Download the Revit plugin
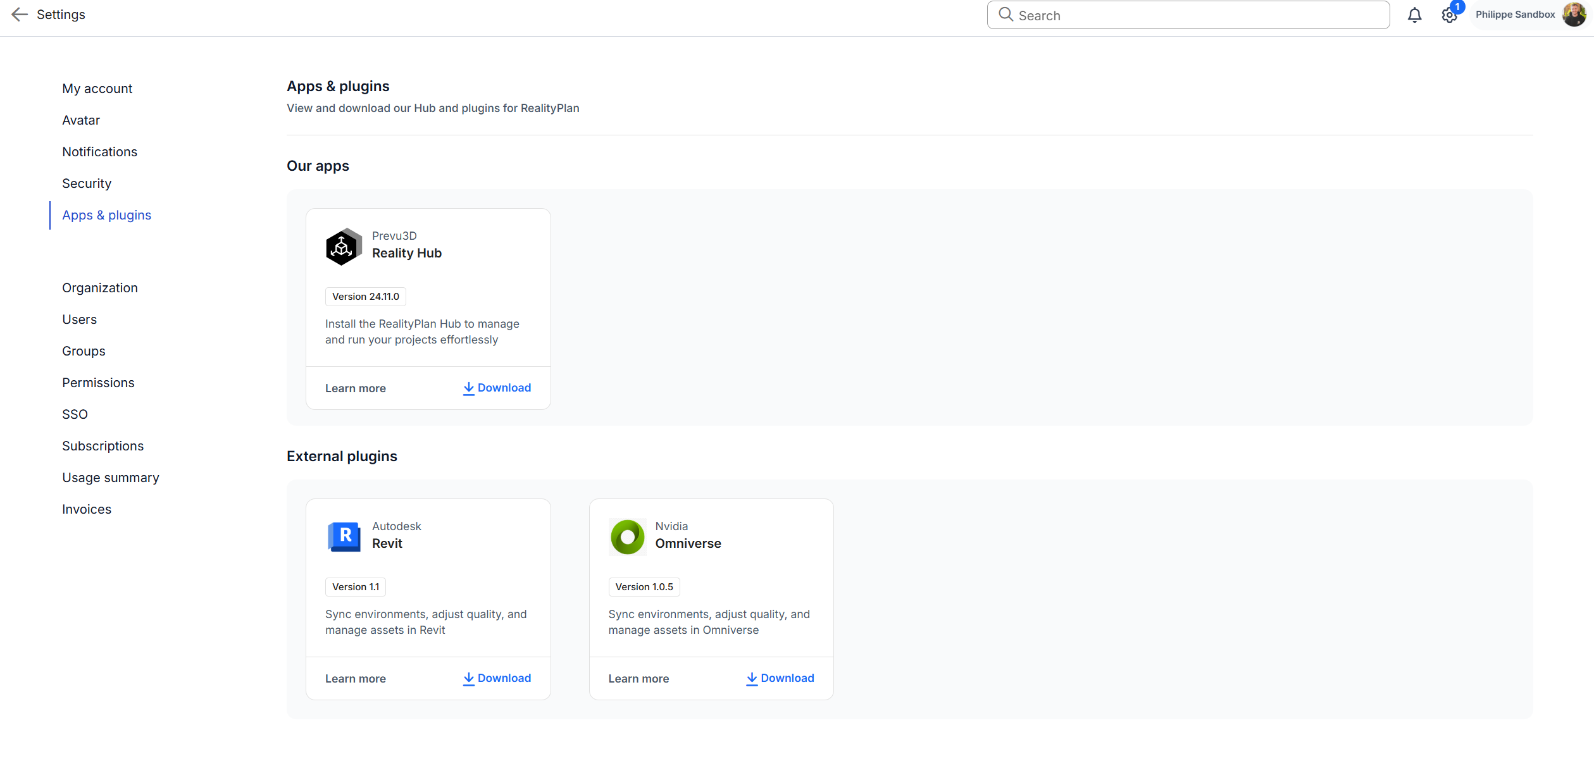The width and height of the screenshot is (1594, 761). click(x=497, y=678)
